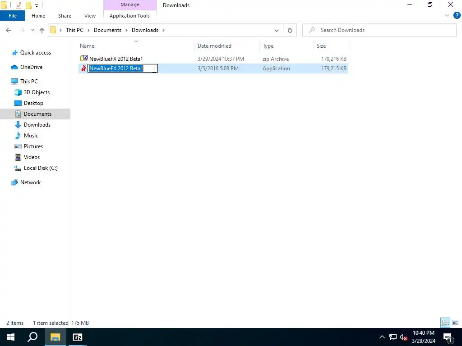Screen dimensions: 462x346
Task: Open Videos folder in sidebar
Action: (32, 157)
